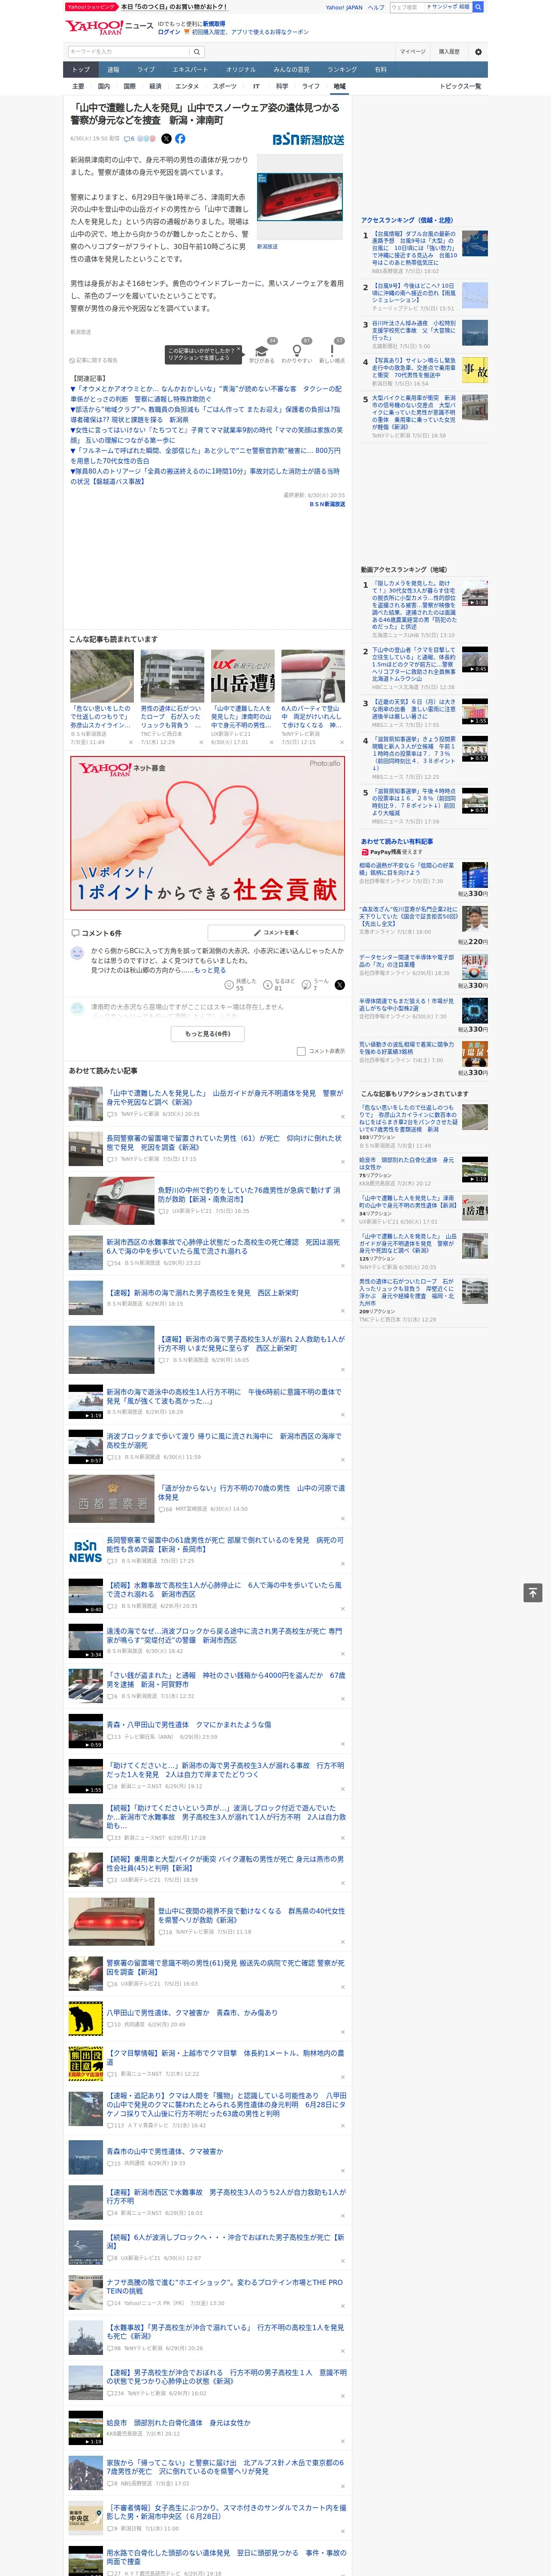Open the みんなの意見 tab
551x2576 pixels.
pos(291,70)
